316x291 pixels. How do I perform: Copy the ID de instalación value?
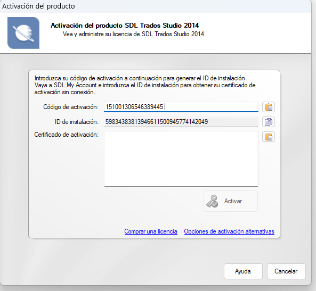click(269, 122)
